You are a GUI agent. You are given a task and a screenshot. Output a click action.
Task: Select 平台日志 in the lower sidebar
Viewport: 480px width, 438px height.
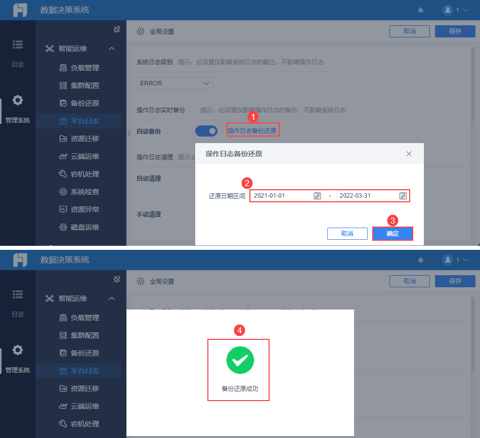tap(79, 371)
